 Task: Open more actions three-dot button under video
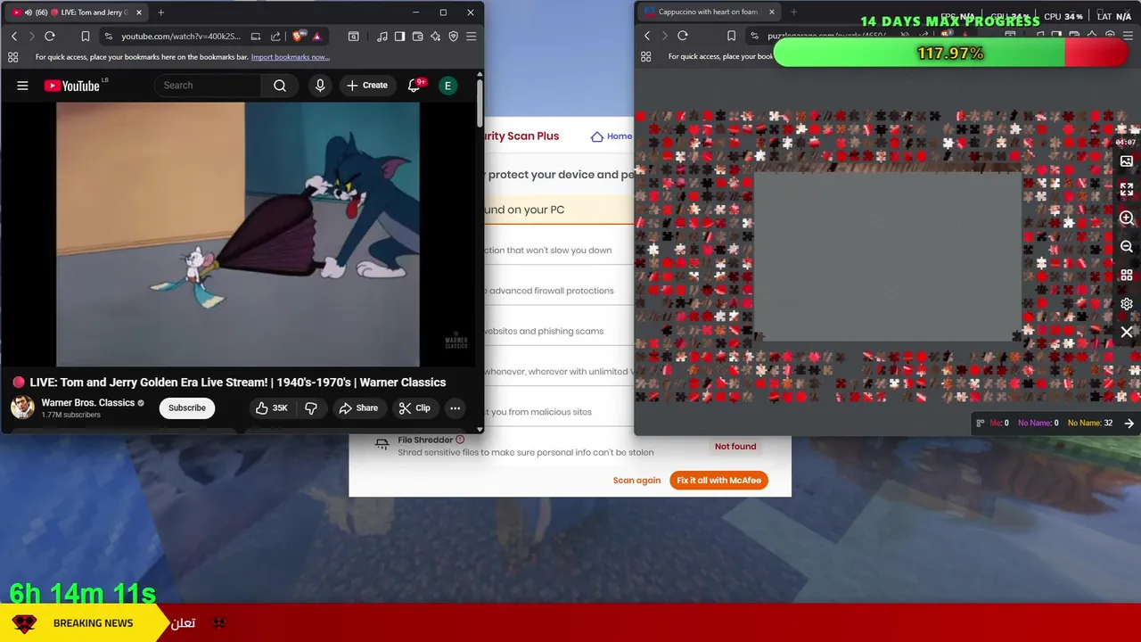[x=455, y=408]
